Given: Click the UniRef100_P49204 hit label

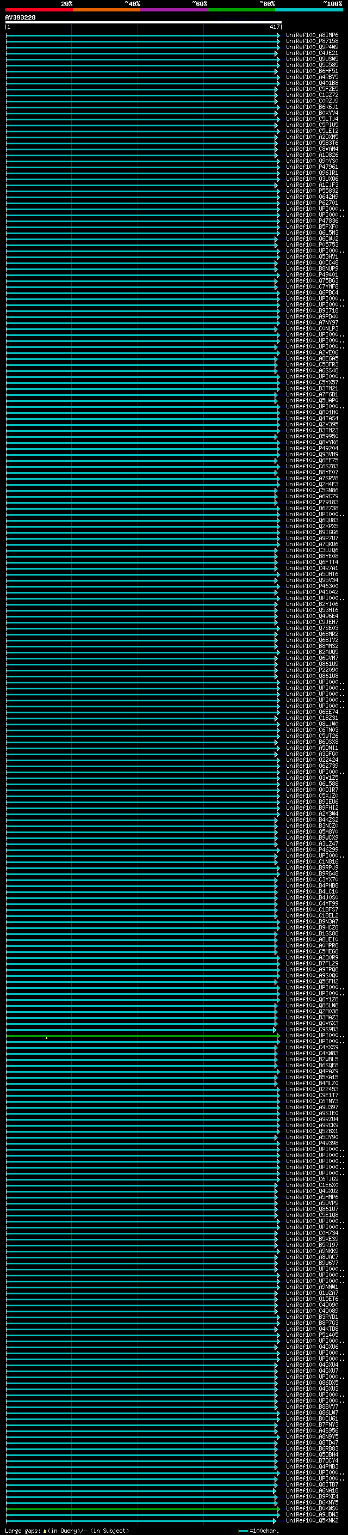Looking at the screenshot, I should [312, 448].
